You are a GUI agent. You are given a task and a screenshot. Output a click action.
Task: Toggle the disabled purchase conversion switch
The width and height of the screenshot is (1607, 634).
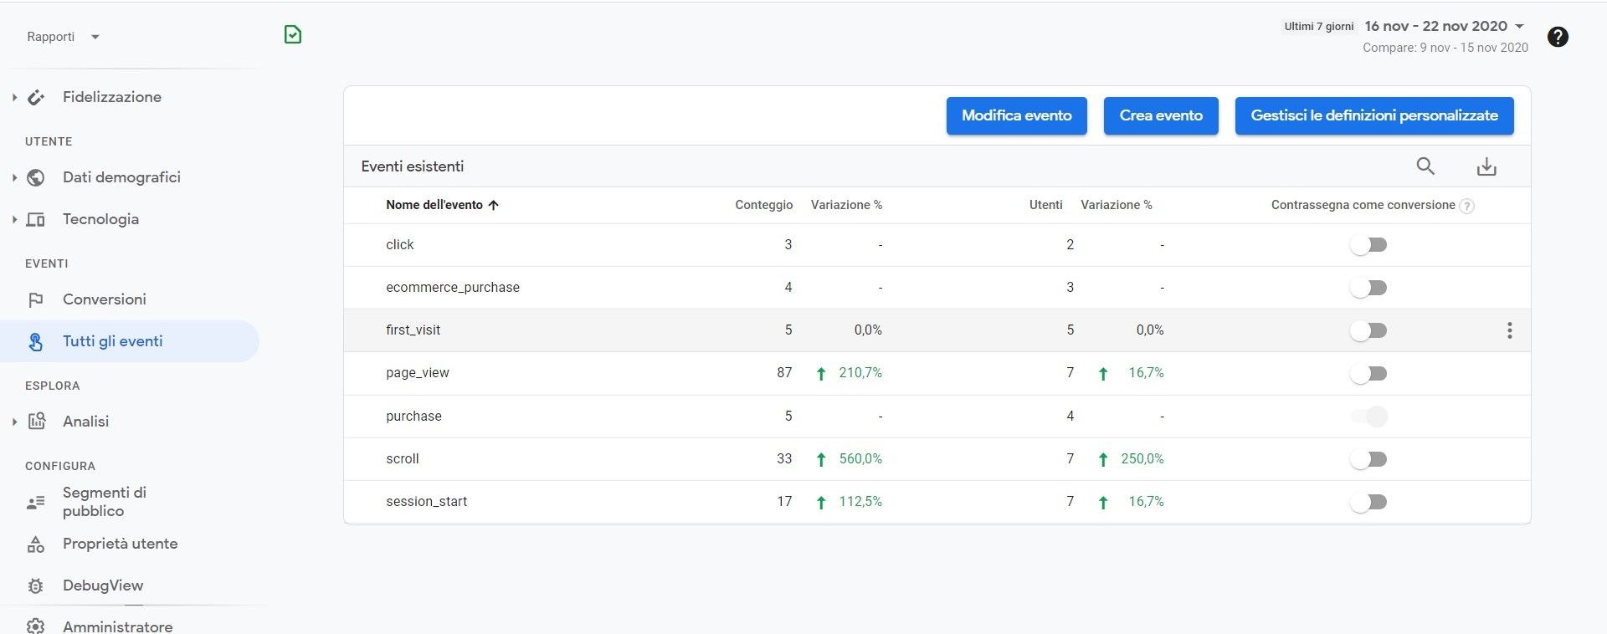click(1368, 417)
